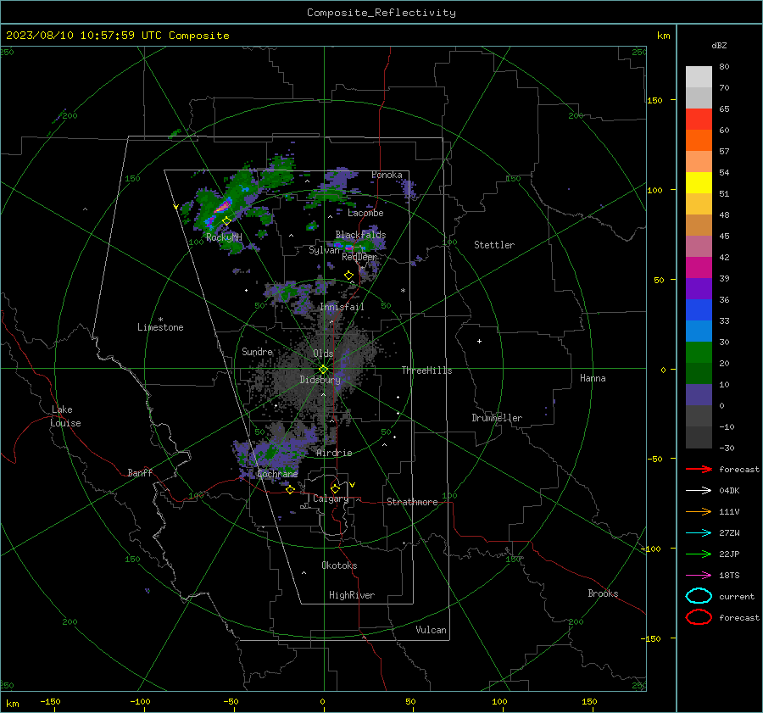Image resolution: width=763 pixels, height=713 pixels.
Task: Click the high reflectivity storm core near RockyMH
Action: pyautogui.click(x=222, y=206)
